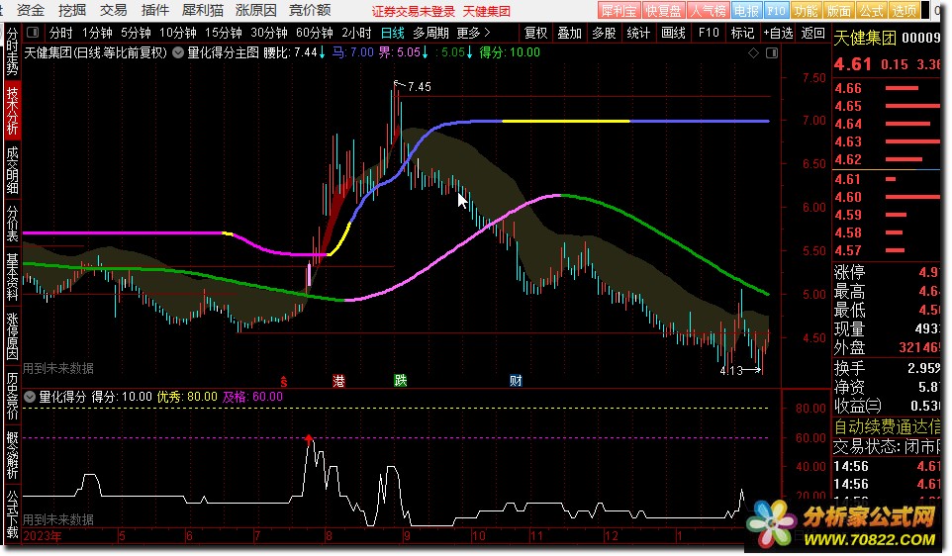
Task: Click the 港 marker icon
Action: 338,381
